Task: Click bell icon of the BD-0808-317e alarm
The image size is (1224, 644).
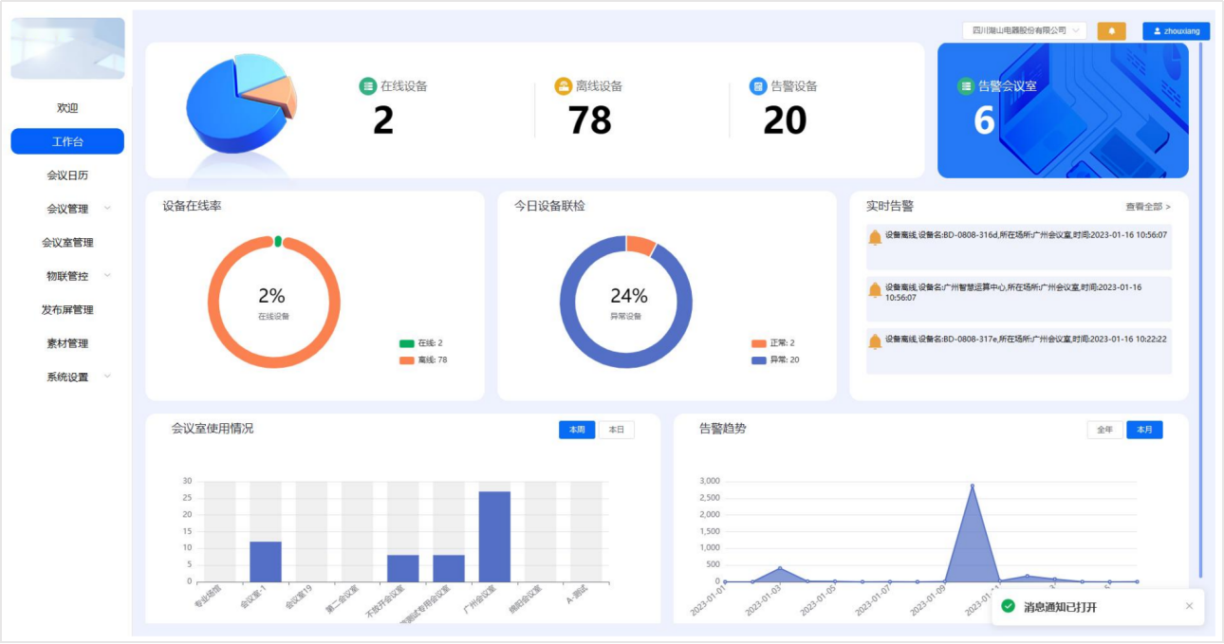Action: point(875,341)
